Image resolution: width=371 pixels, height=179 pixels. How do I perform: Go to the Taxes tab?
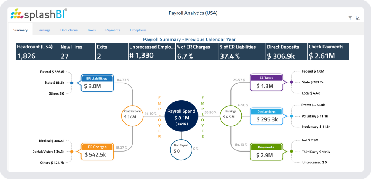pos(91,30)
